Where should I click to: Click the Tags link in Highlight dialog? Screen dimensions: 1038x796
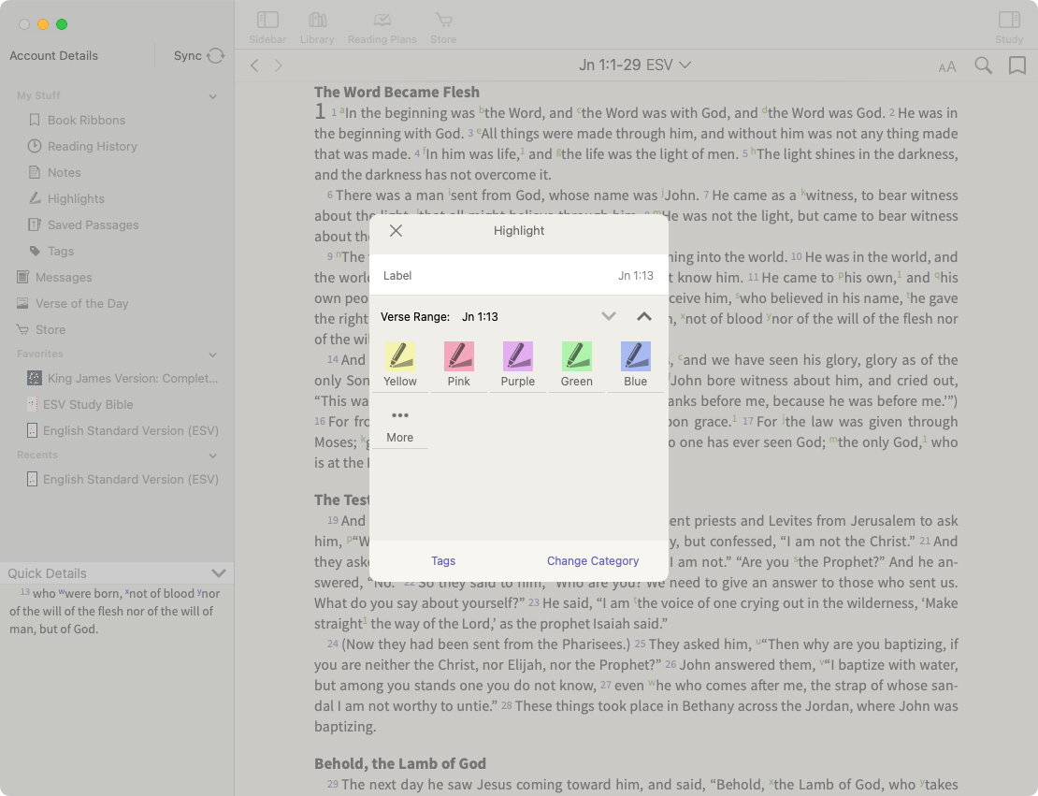pyautogui.click(x=443, y=561)
